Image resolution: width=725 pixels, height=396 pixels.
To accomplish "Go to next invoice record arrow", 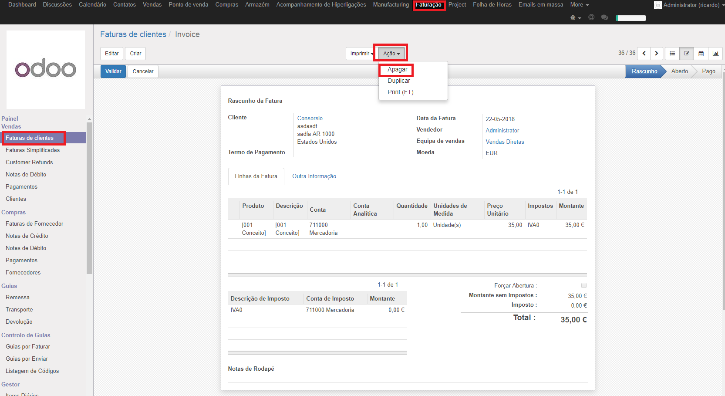I will (657, 54).
